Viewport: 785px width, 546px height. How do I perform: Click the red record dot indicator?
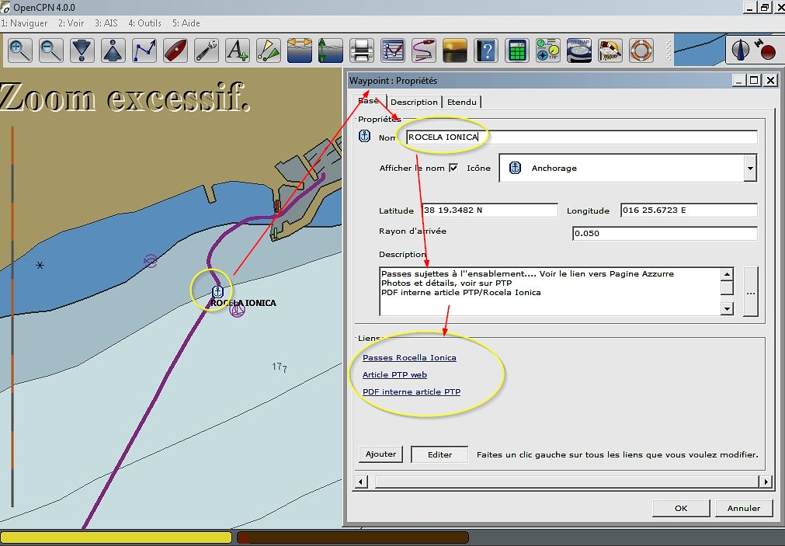point(767,51)
